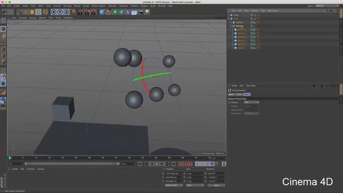Collapse the parent of Cylinder
Viewport: 343px width, 193px height.
(229, 19)
